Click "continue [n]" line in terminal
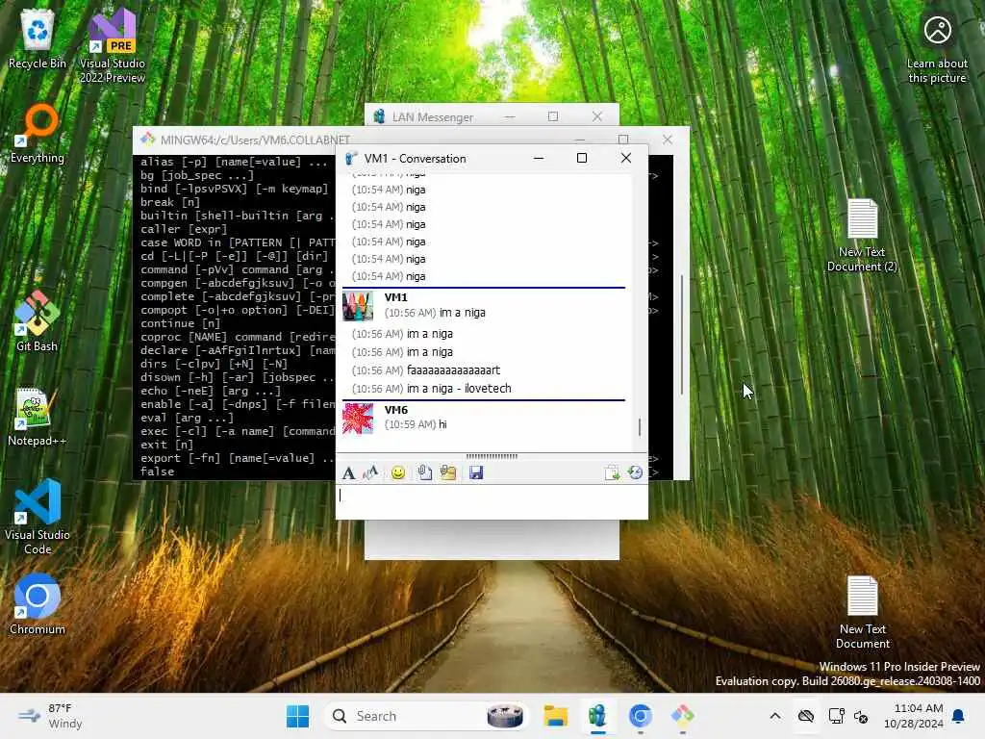 (180, 323)
